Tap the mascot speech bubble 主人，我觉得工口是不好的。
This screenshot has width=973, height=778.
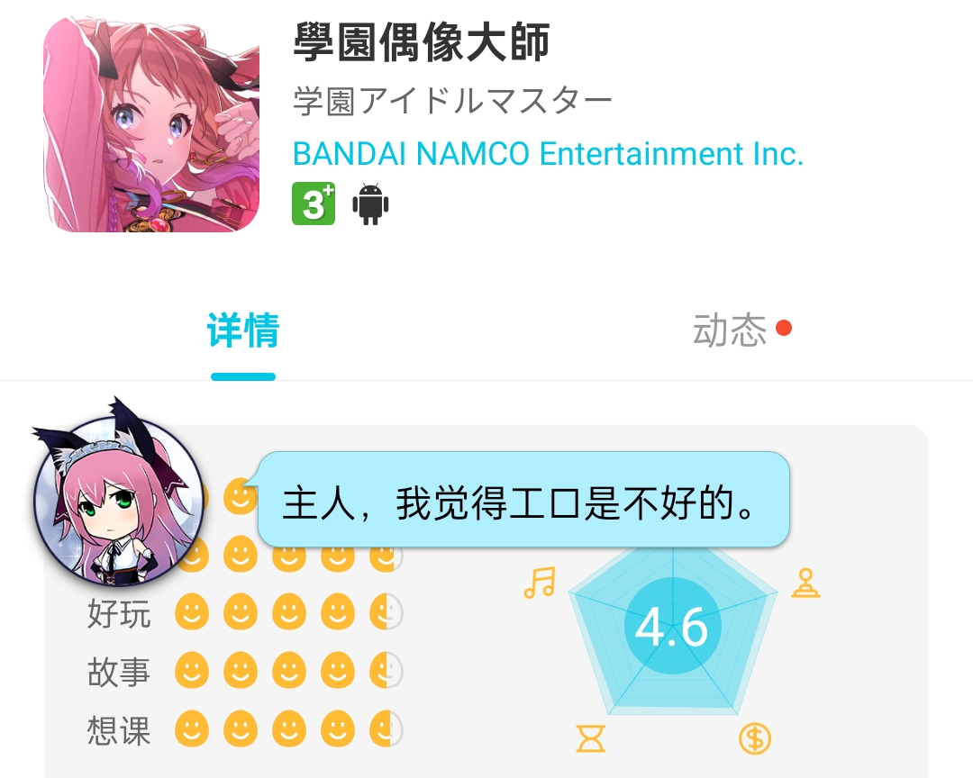click(523, 500)
